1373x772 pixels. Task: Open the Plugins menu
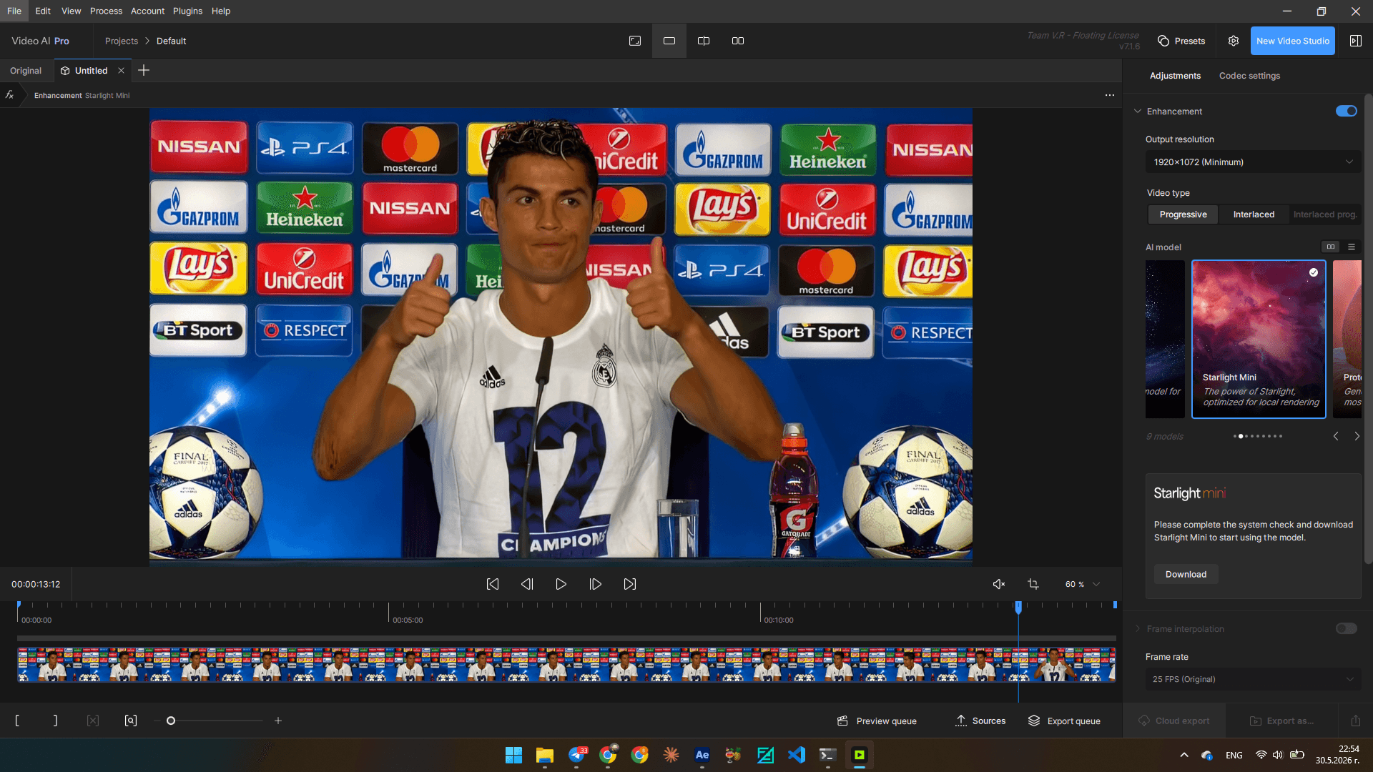click(187, 11)
